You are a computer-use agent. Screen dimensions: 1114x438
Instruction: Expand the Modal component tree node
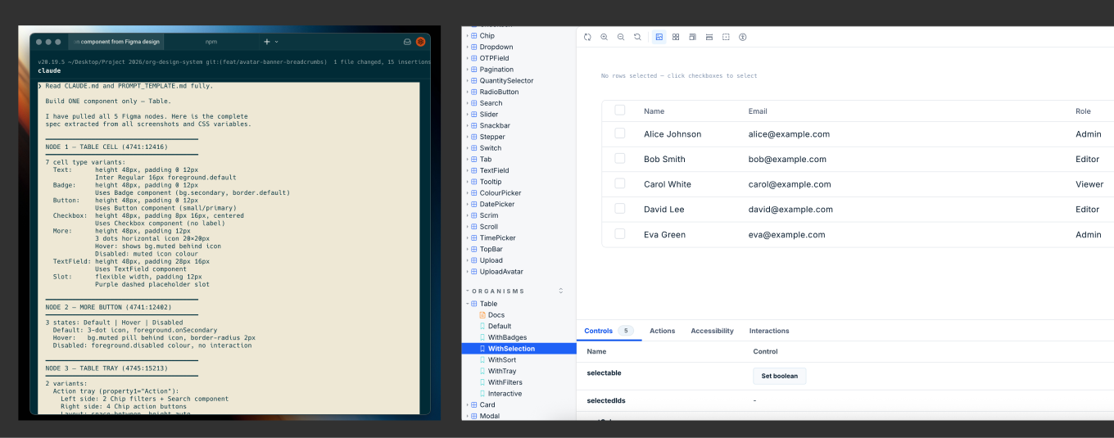(468, 416)
